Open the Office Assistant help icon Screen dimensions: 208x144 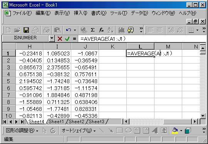[x=130, y=30]
